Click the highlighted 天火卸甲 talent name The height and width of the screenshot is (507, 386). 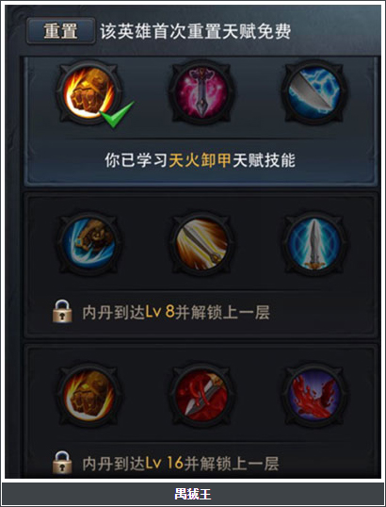coord(200,160)
